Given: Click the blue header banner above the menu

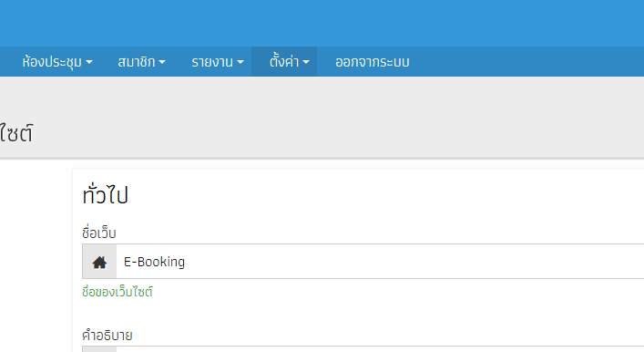Looking at the screenshot, I should click(x=322, y=23).
